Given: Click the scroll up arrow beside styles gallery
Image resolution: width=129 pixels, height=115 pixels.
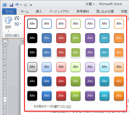Looking at the screenshot, I should point(128,18).
